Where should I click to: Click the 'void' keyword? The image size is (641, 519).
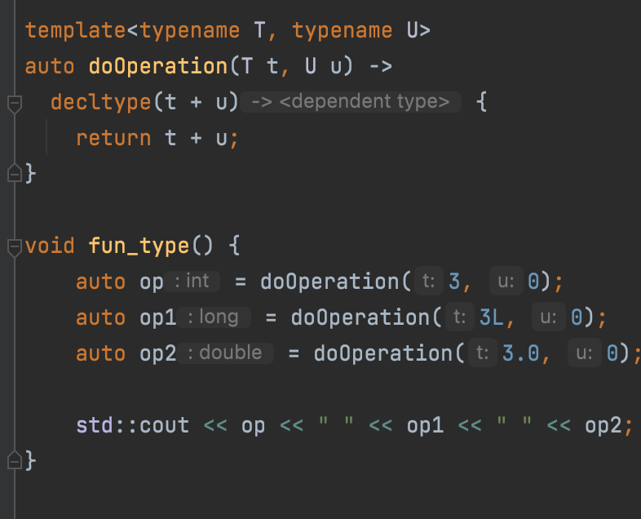coord(50,246)
